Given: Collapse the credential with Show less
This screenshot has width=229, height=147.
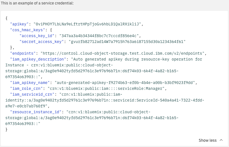Looking at the screenshot, I should pyautogui.click(x=208, y=140).
